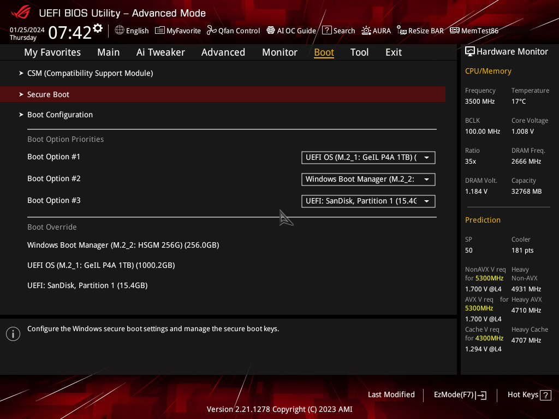Image resolution: width=559 pixels, height=419 pixels.
Task: Open the Hot Keys help
Action: click(x=529, y=395)
